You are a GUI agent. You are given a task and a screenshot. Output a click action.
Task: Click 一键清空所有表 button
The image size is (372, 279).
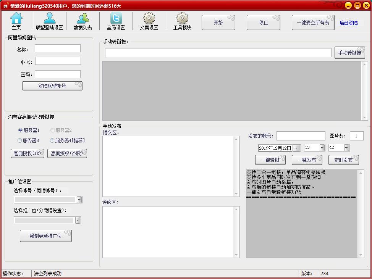coord(313,23)
